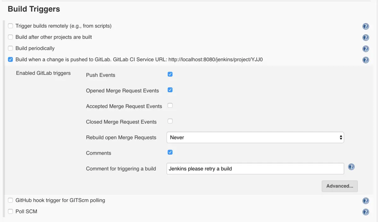Enable Accepted Merge Request Events
391x222 pixels.
click(170, 106)
